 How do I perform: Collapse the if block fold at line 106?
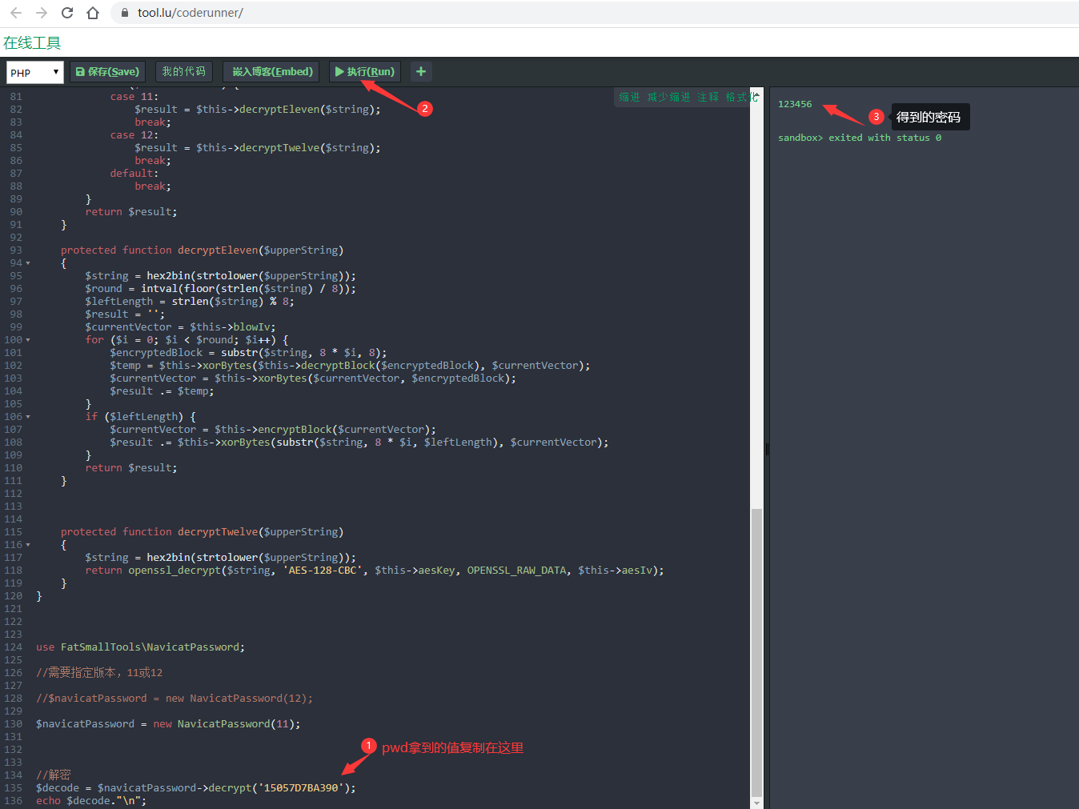click(28, 417)
